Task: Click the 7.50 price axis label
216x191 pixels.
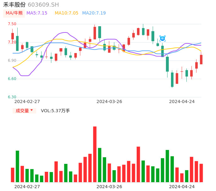Action: pyautogui.click(x=12, y=24)
